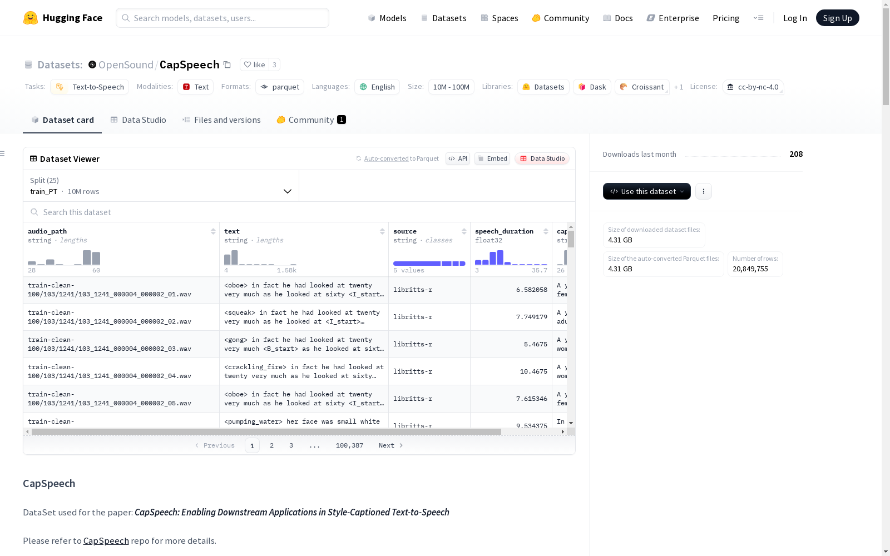The height and width of the screenshot is (556, 890).
Task: Expand the Split train_PT dropdown
Action: point(161,186)
